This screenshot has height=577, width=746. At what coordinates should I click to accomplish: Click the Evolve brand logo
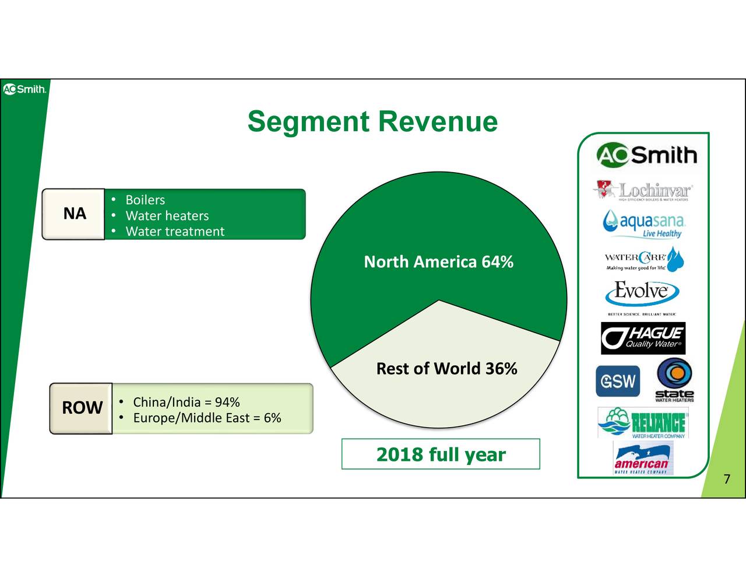click(642, 298)
